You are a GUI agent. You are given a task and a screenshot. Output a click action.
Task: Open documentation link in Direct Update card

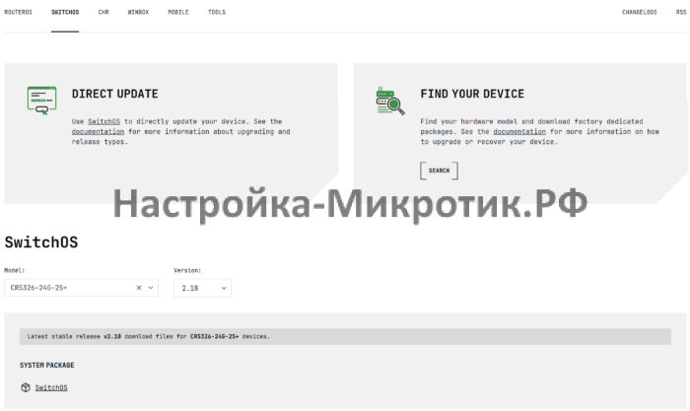coord(98,131)
